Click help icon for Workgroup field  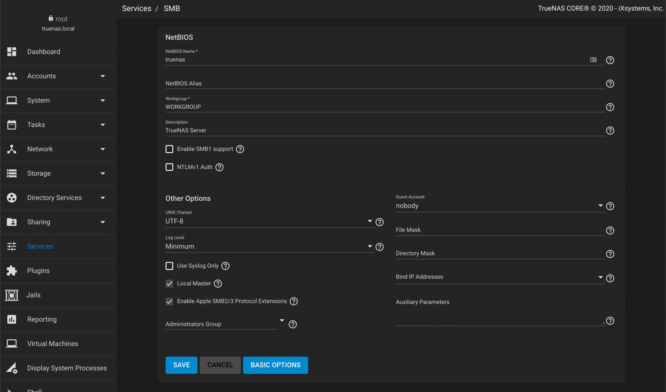pos(610,107)
